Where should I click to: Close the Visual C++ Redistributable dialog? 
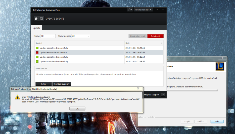138,88
